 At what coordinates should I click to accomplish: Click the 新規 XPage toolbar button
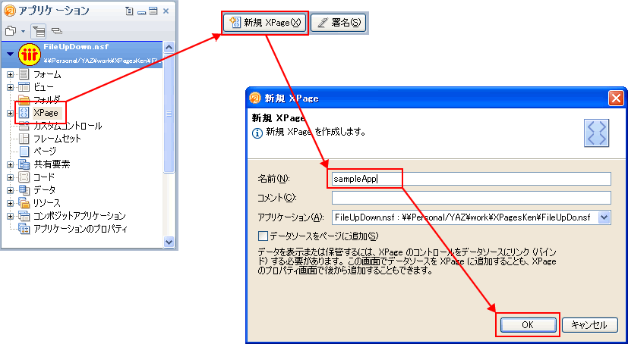(265, 23)
